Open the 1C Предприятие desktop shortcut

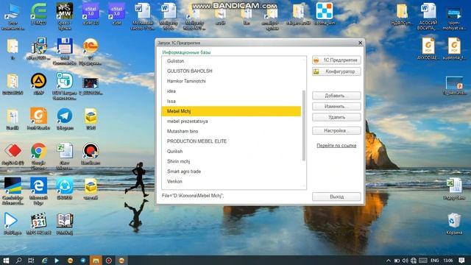[x=91, y=51]
